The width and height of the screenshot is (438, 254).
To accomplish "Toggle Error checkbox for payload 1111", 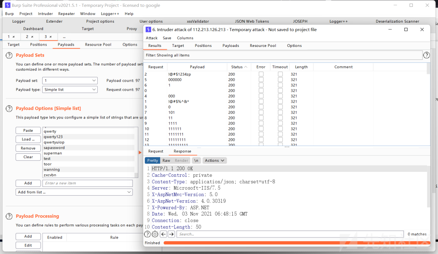I will [x=261, y=123].
